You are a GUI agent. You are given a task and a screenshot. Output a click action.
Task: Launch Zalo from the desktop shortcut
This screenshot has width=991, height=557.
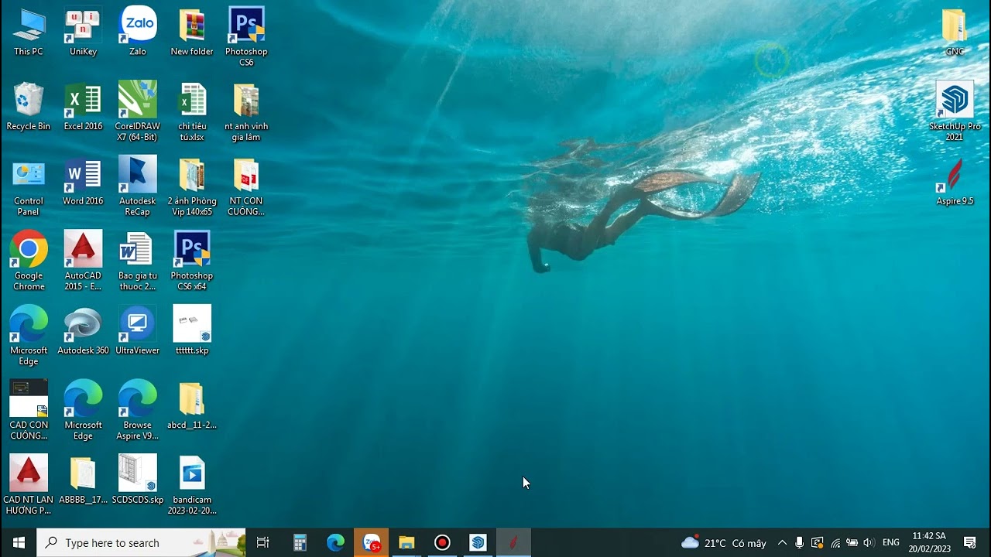click(x=138, y=32)
